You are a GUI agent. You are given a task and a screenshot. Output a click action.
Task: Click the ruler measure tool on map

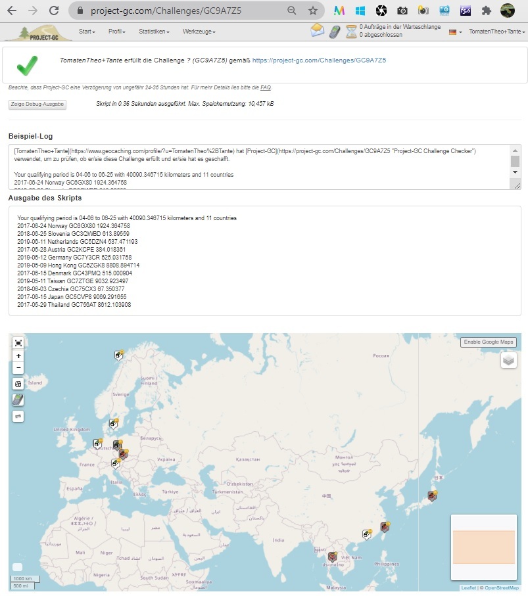click(18, 416)
